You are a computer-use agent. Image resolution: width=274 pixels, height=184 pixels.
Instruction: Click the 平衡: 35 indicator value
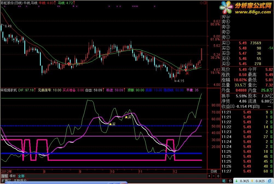pos(192,90)
